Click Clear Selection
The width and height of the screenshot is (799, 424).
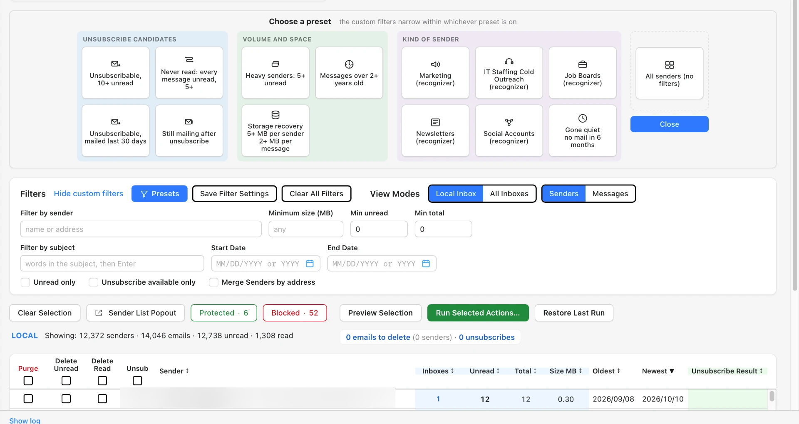[45, 313]
